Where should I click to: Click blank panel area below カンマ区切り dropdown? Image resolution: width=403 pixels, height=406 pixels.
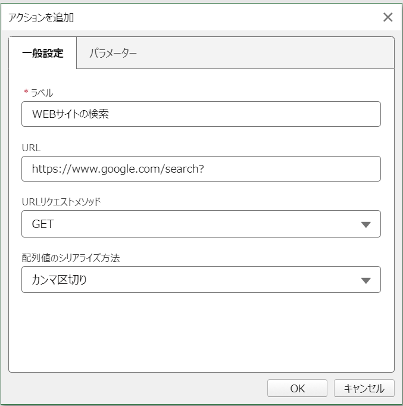pyautogui.click(x=201, y=333)
